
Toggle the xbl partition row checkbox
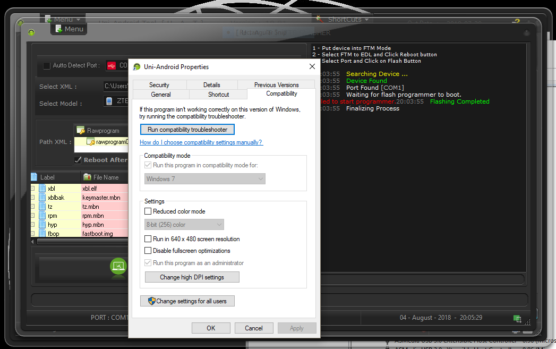[x=33, y=189]
